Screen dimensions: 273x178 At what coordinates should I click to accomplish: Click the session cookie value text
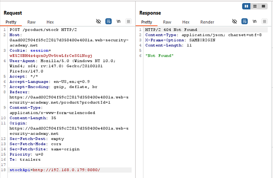pyautogui.click(x=51, y=56)
